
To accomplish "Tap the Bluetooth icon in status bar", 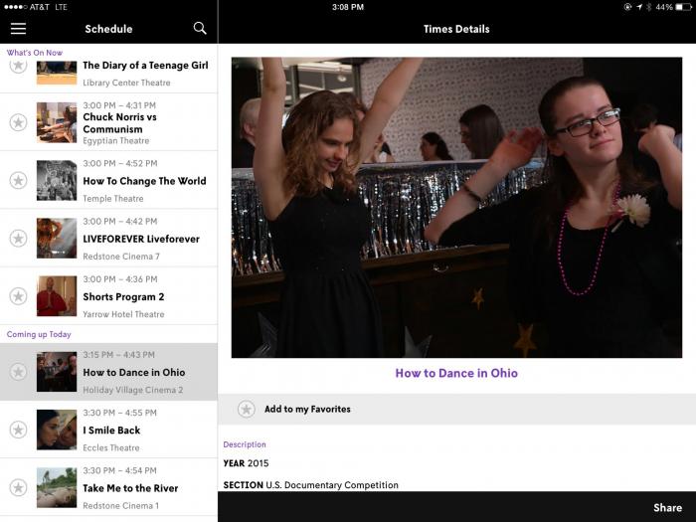I will coord(649,7).
